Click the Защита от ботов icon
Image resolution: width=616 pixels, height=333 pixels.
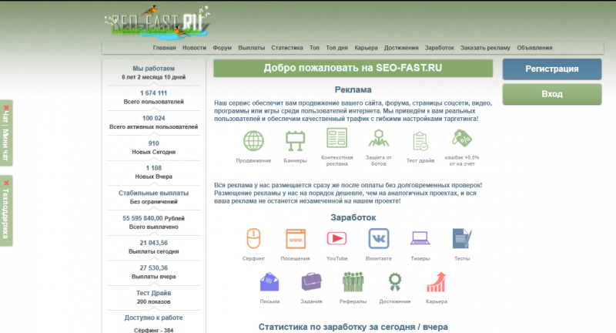(379, 138)
